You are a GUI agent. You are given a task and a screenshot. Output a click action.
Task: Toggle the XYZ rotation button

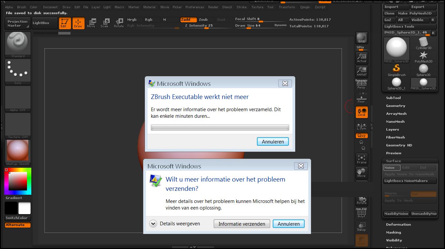click(362, 136)
